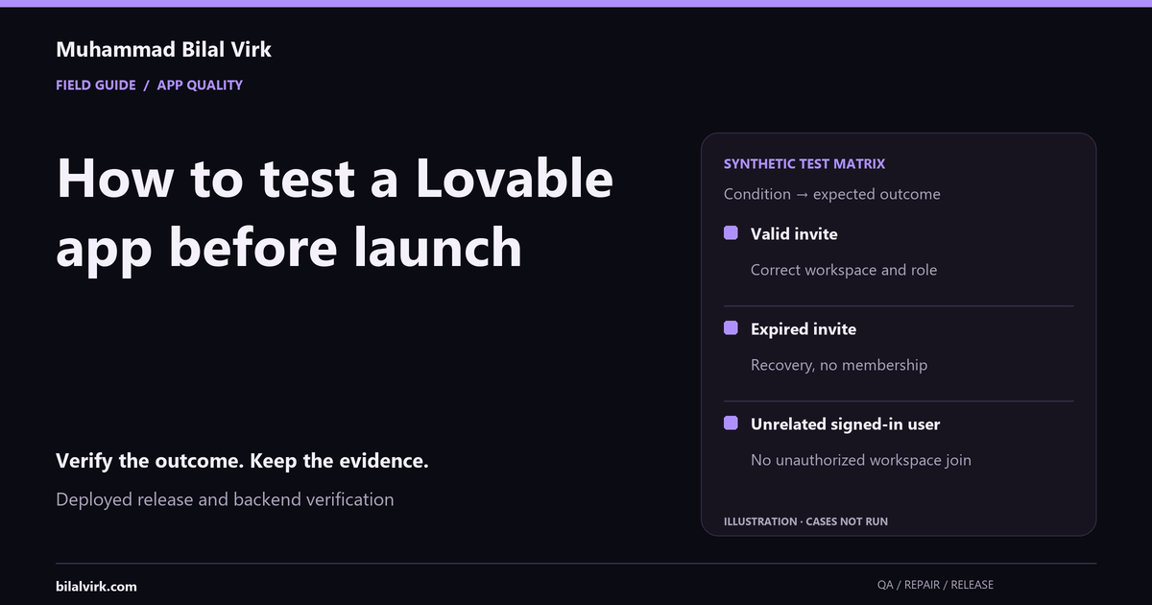Image resolution: width=1152 pixels, height=605 pixels.
Task: Click the author name Muhammad Bilal Virk
Action: click(x=163, y=50)
